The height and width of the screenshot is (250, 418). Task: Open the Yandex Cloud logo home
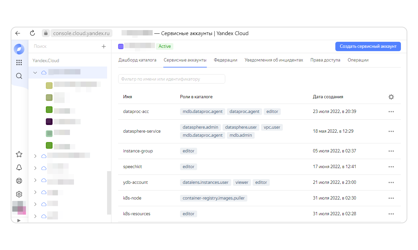tap(19, 49)
